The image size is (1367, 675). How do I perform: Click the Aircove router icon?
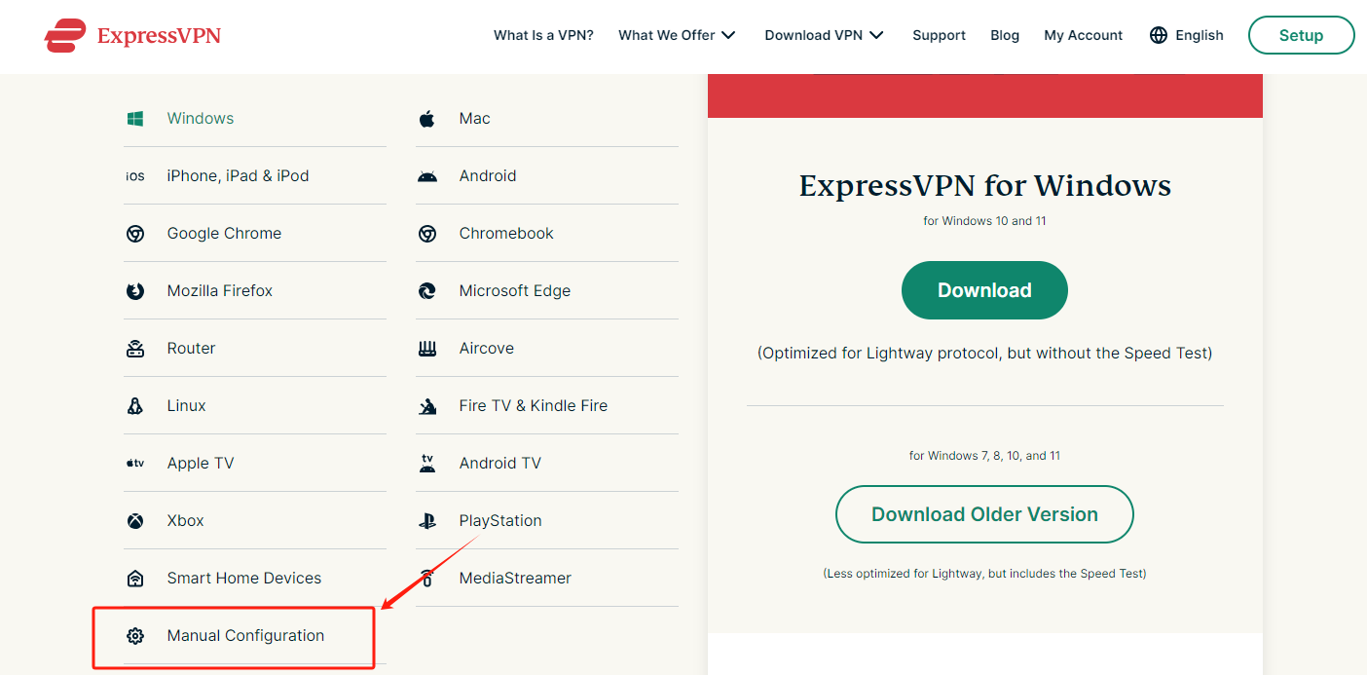coord(427,349)
